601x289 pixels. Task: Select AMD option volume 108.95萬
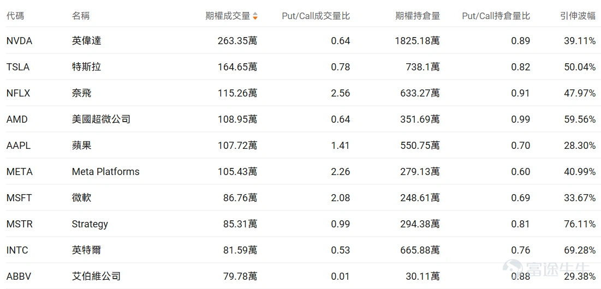click(x=237, y=119)
